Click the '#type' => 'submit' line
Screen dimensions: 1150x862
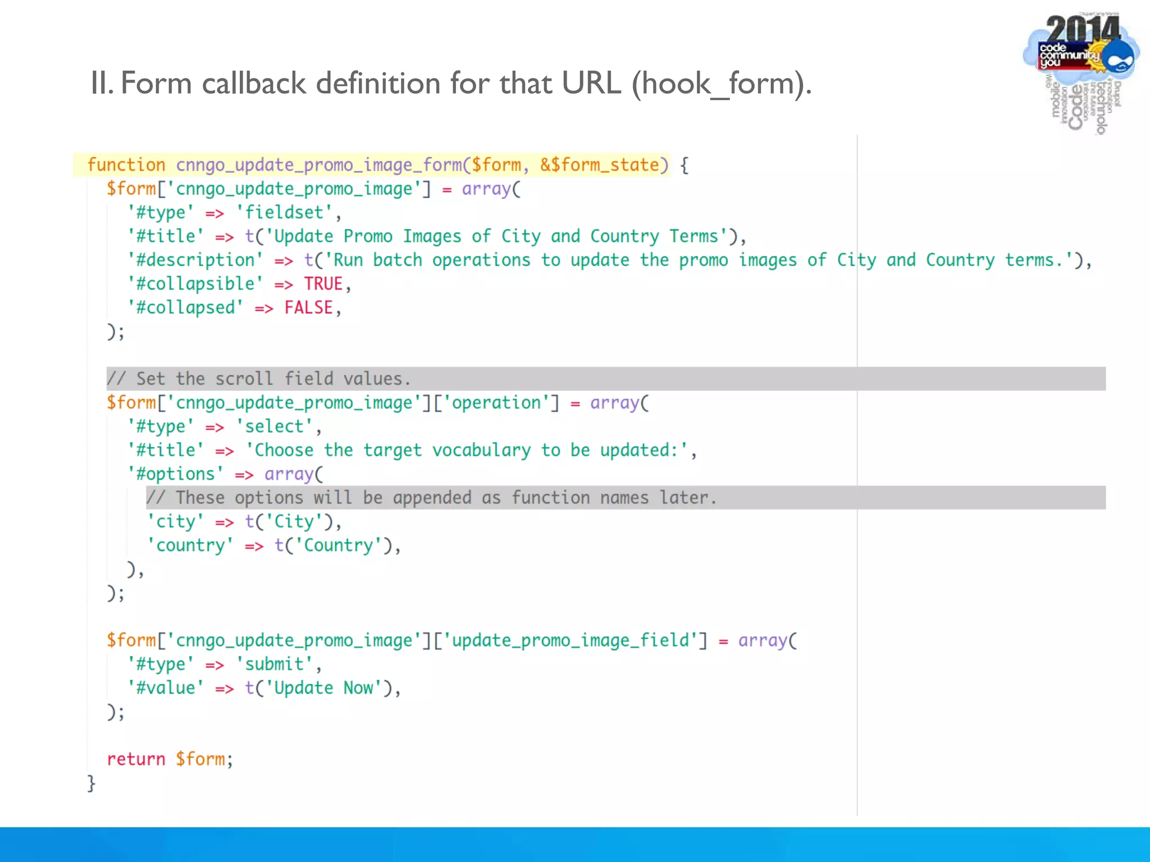pyautogui.click(x=225, y=664)
